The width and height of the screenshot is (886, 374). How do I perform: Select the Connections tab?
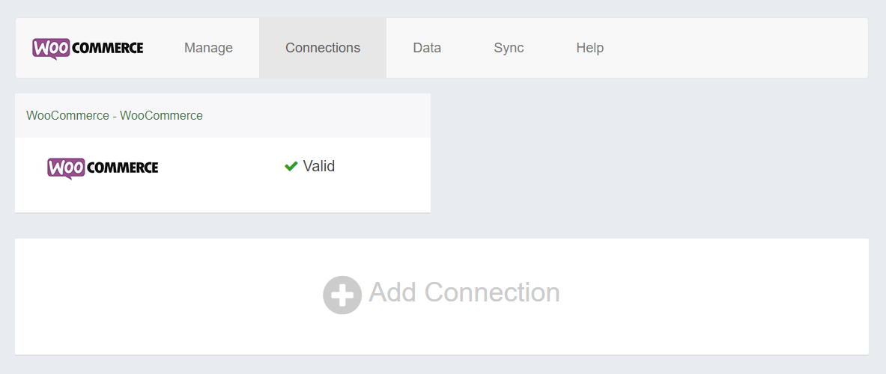pos(323,48)
